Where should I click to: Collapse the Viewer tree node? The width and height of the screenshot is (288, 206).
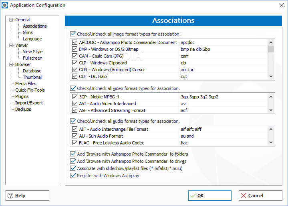point(11,45)
